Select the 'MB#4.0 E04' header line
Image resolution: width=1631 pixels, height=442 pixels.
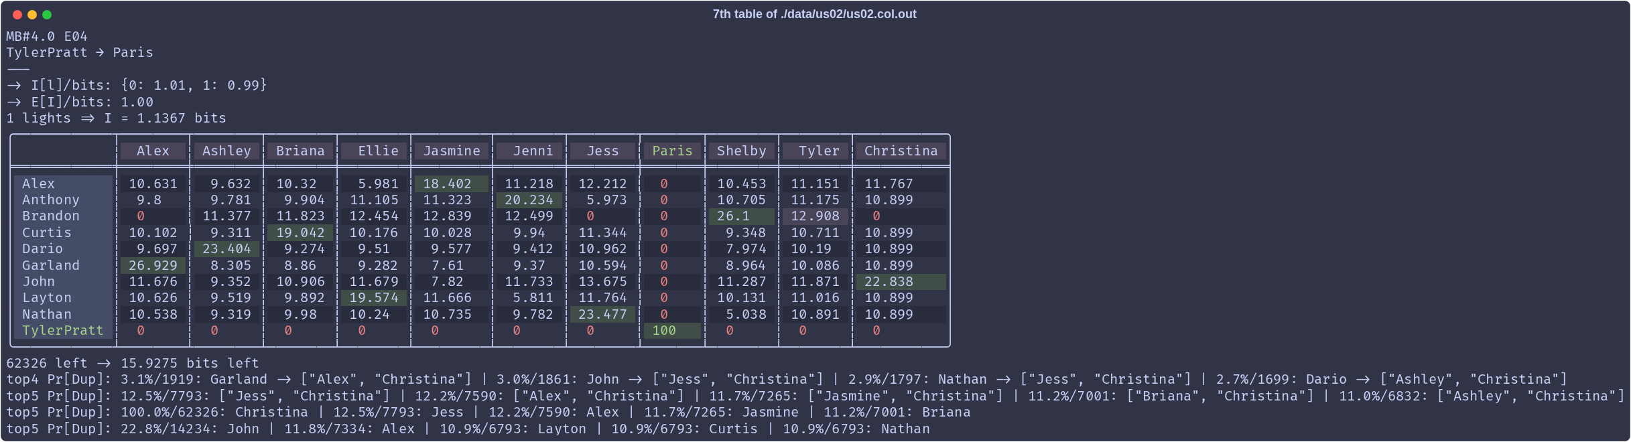click(47, 36)
